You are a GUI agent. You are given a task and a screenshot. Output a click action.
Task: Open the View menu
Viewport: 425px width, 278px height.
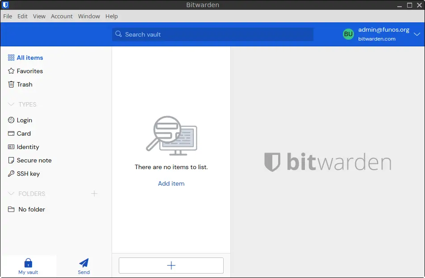(x=39, y=16)
